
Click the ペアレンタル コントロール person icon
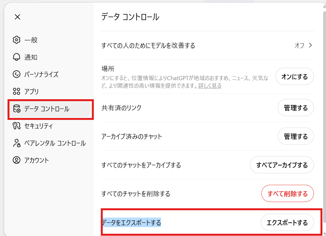[17, 143]
